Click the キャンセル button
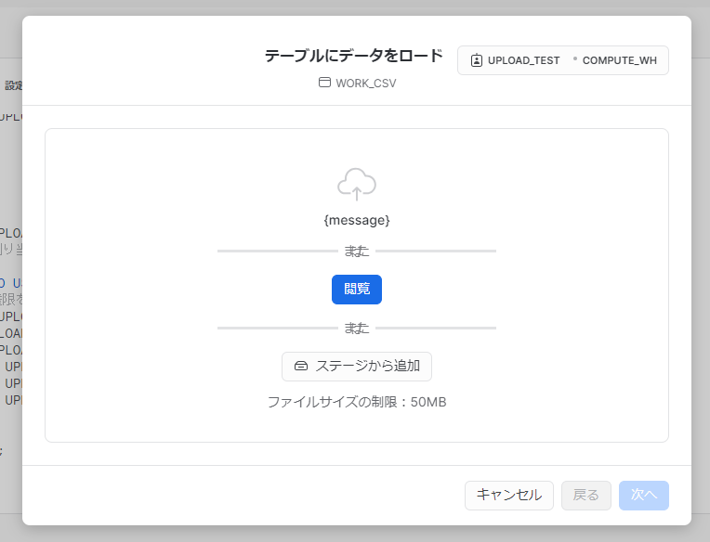Image resolution: width=710 pixels, height=542 pixels. (x=509, y=496)
